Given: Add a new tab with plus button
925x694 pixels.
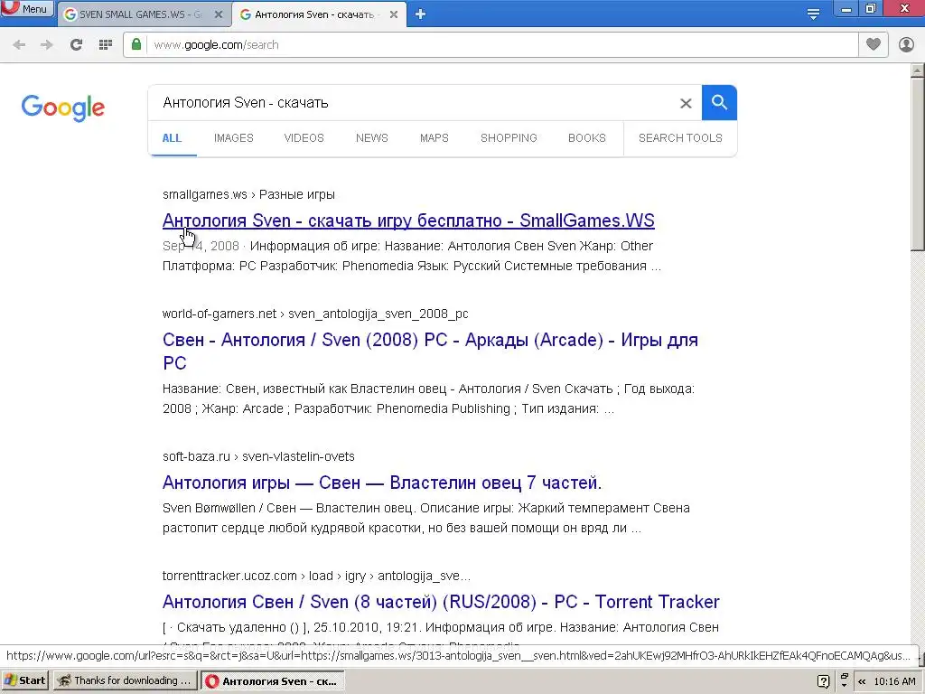Looking at the screenshot, I should tap(420, 14).
